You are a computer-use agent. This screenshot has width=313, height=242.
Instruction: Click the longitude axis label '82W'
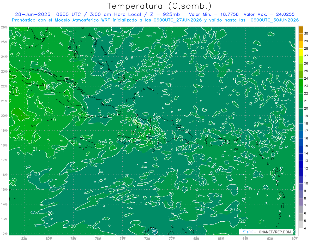click(x=24, y=238)
